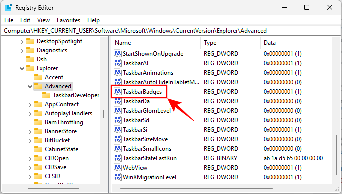Select the TaskbarGlomLevel value icon
The width and height of the screenshot is (342, 194).
tap(118, 110)
